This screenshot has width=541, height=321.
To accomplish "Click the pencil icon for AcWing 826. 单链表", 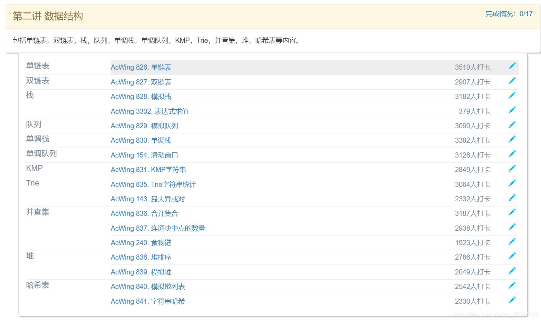I will [x=512, y=66].
